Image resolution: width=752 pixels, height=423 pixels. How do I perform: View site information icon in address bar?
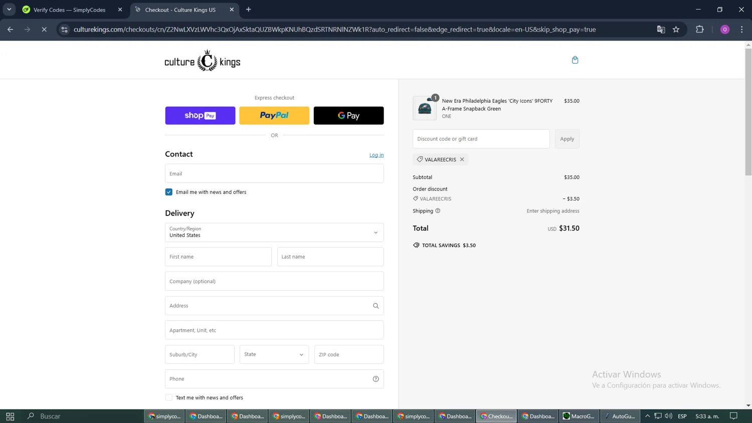point(64,30)
